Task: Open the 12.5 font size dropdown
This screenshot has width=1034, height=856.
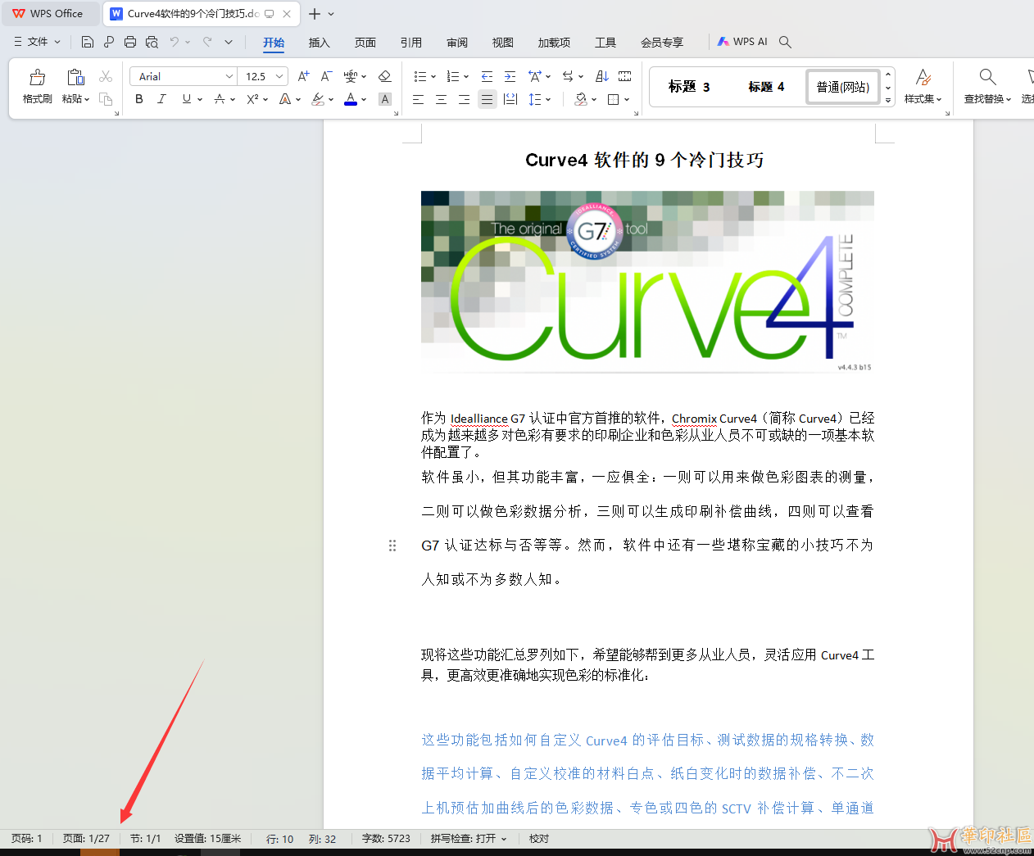Action: tap(279, 76)
